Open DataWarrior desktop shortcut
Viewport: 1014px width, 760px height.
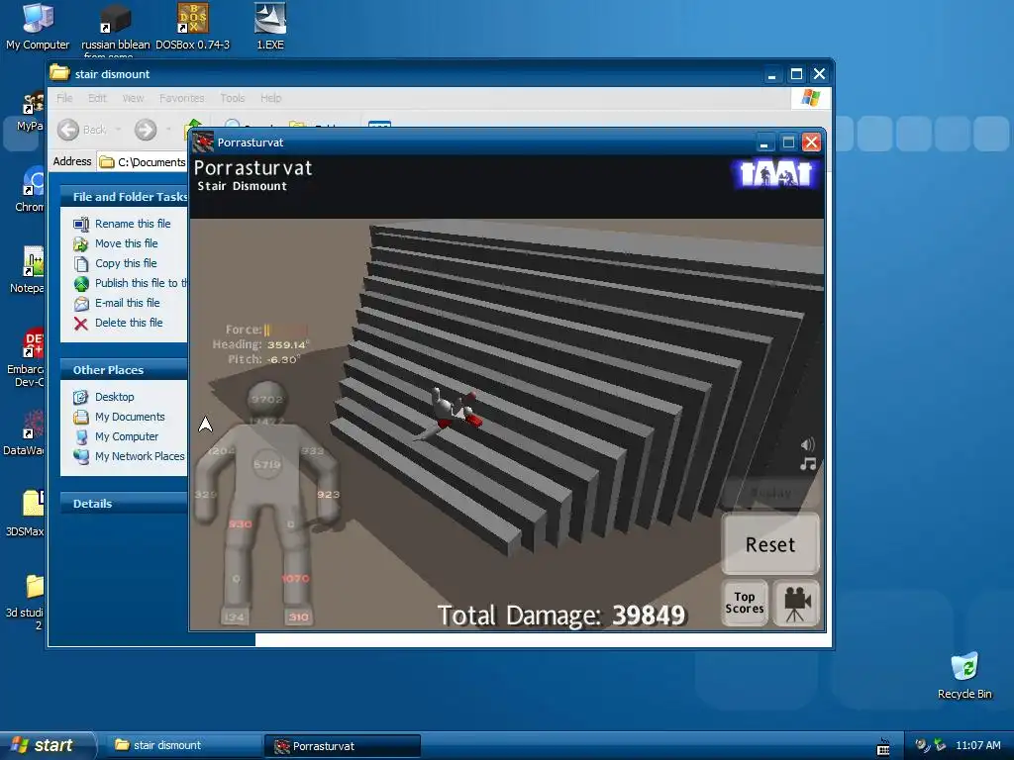pyautogui.click(x=26, y=432)
